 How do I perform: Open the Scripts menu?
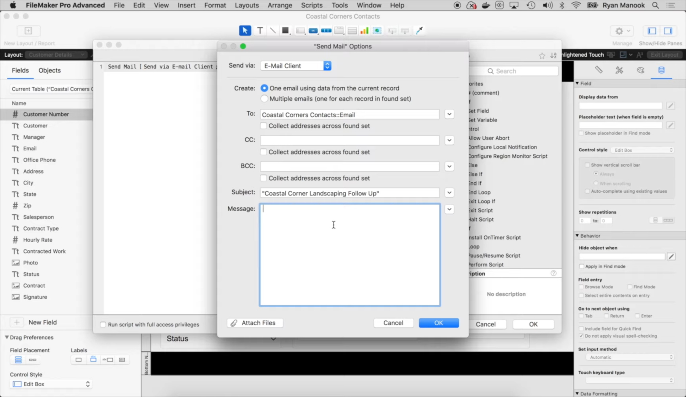[311, 5]
